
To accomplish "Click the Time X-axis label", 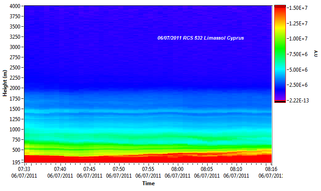I will (x=148, y=183).
